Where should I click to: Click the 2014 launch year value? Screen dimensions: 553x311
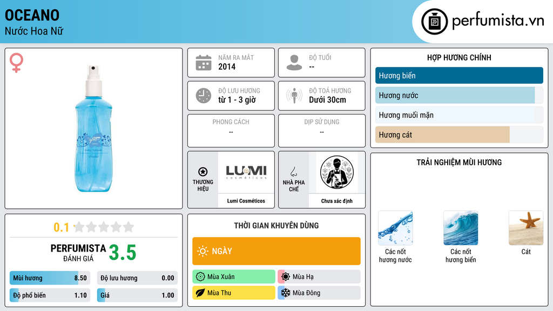(227, 66)
